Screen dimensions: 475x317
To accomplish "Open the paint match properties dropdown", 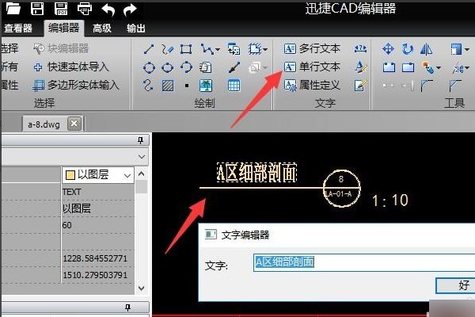I will (x=439, y=68).
